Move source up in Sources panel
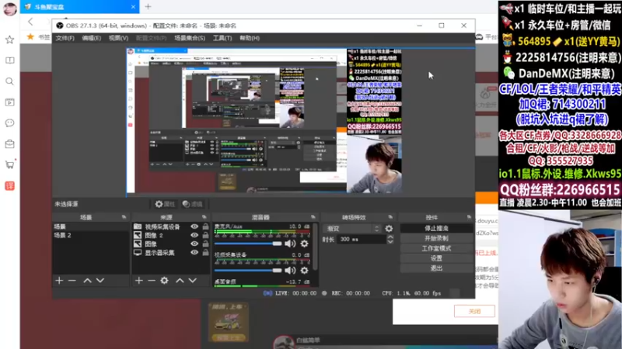The width and height of the screenshot is (622, 349). 180,280
